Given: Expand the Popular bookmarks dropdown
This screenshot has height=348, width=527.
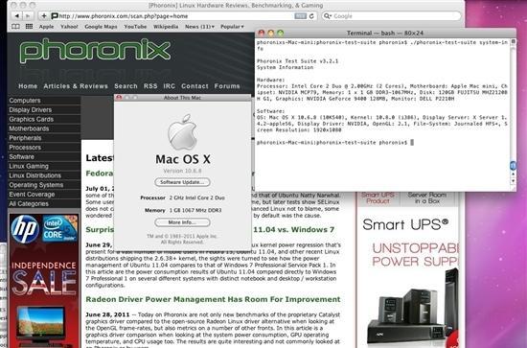Looking at the screenshot, I should tap(232, 27).
